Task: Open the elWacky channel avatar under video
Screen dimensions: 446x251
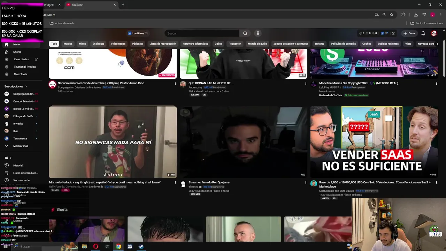Action: (183, 184)
